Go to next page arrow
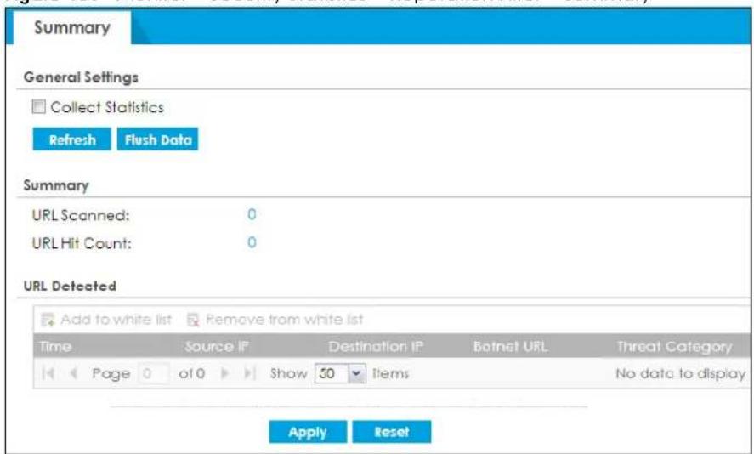 [x=224, y=373]
